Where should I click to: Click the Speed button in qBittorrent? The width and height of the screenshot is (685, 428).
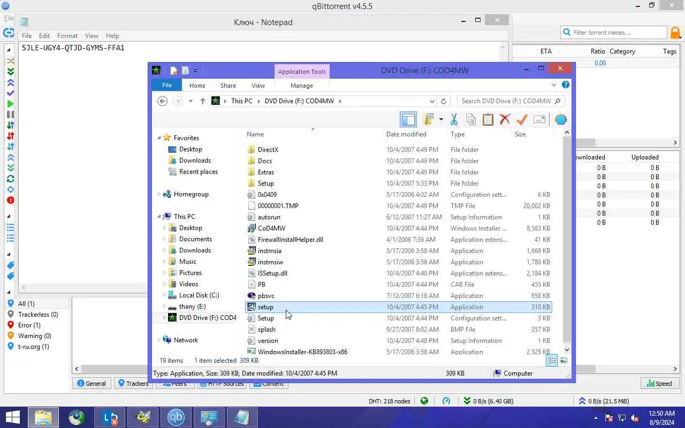(659, 384)
